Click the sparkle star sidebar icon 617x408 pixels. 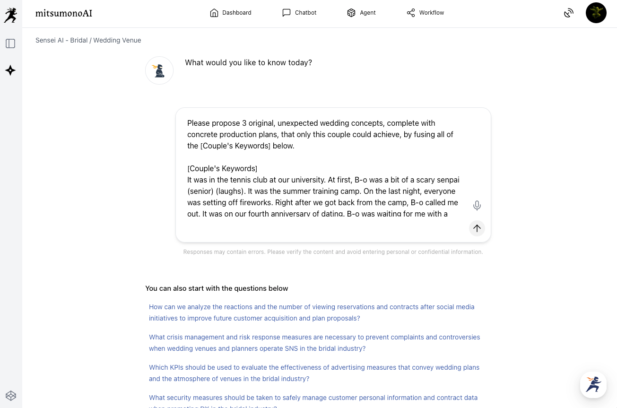click(10, 70)
